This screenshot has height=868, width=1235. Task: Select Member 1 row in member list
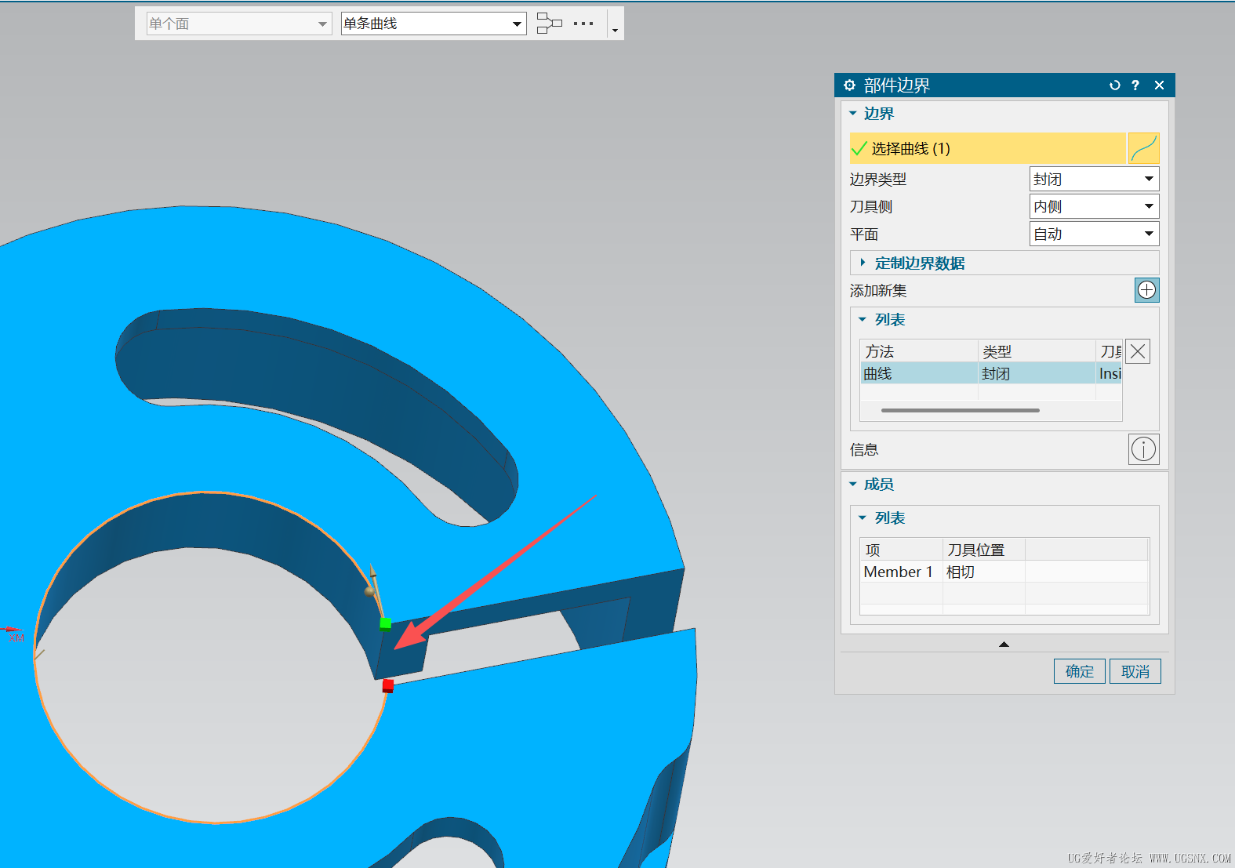1004,572
